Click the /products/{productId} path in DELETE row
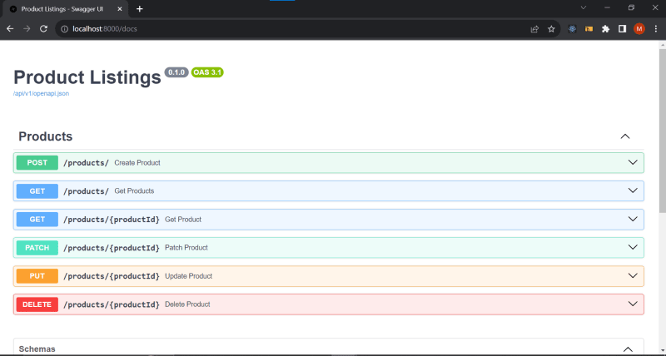 [x=112, y=304]
